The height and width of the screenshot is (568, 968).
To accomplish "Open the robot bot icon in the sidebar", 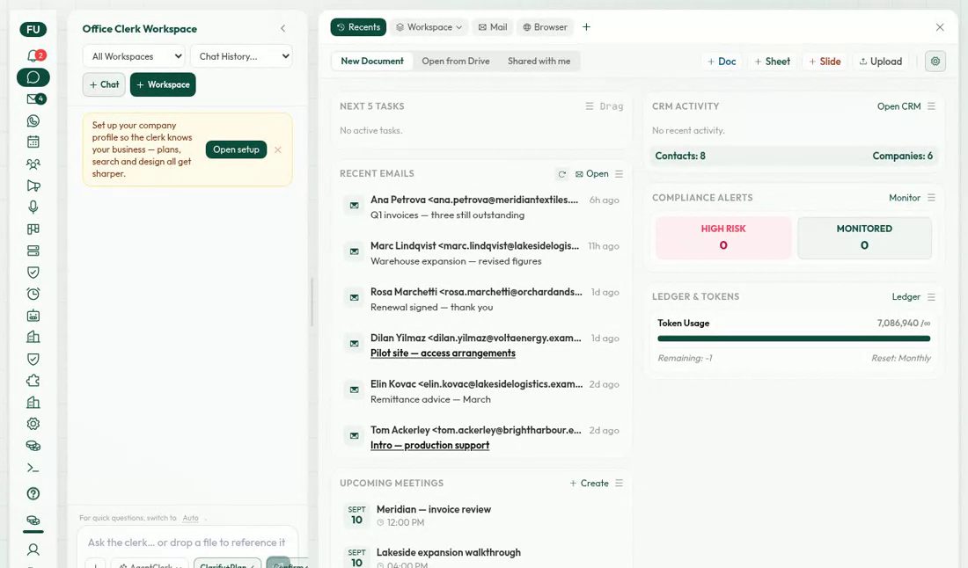I will pyautogui.click(x=33, y=316).
